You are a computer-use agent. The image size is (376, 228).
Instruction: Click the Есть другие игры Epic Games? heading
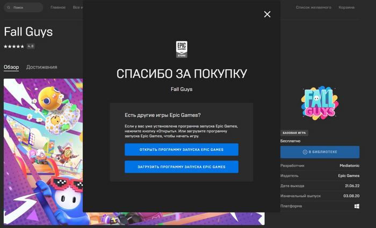[x=163, y=115]
